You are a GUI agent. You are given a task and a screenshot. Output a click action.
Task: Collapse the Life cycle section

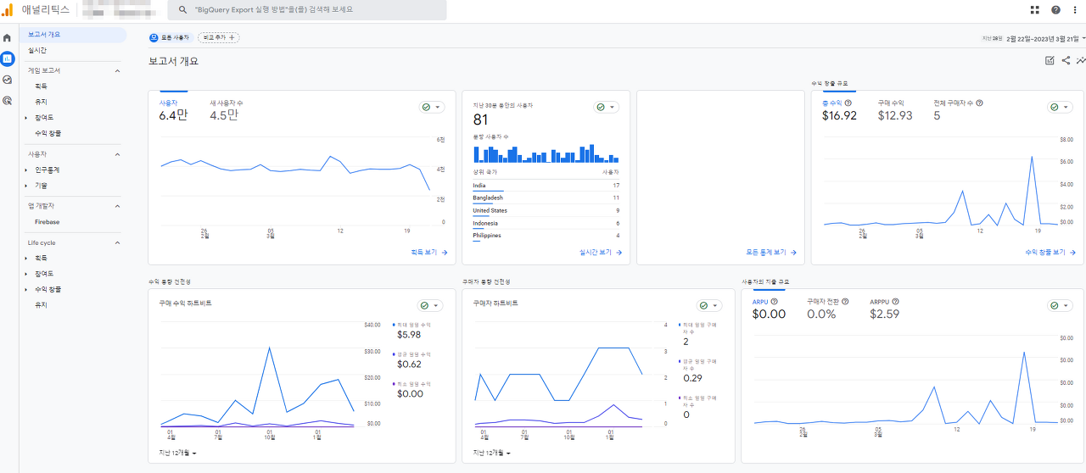pos(117,242)
